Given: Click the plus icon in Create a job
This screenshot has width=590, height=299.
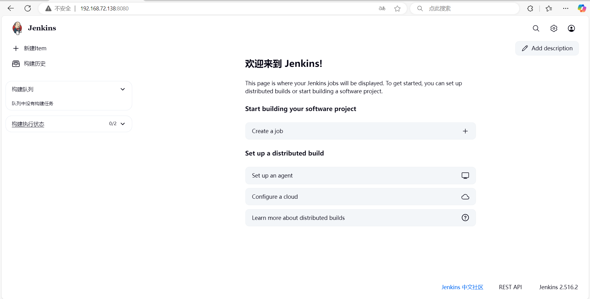Looking at the screenshot, I should (x=465, y=131).
